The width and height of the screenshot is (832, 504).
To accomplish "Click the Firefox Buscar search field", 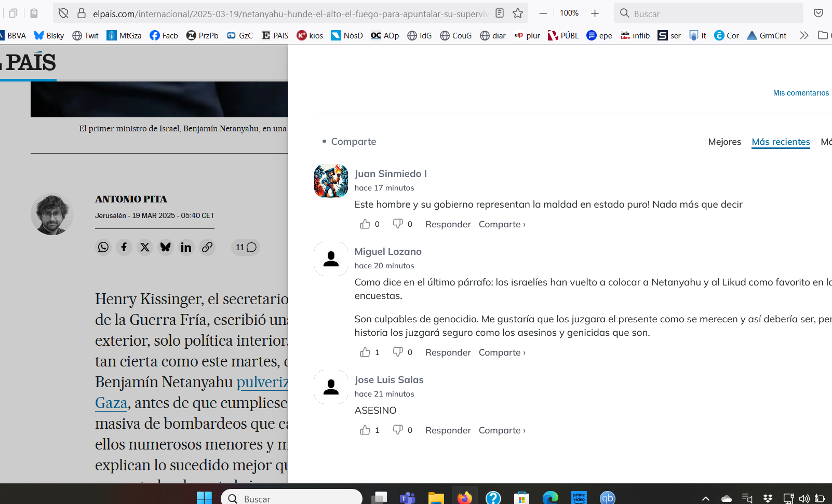I will 708,13.
